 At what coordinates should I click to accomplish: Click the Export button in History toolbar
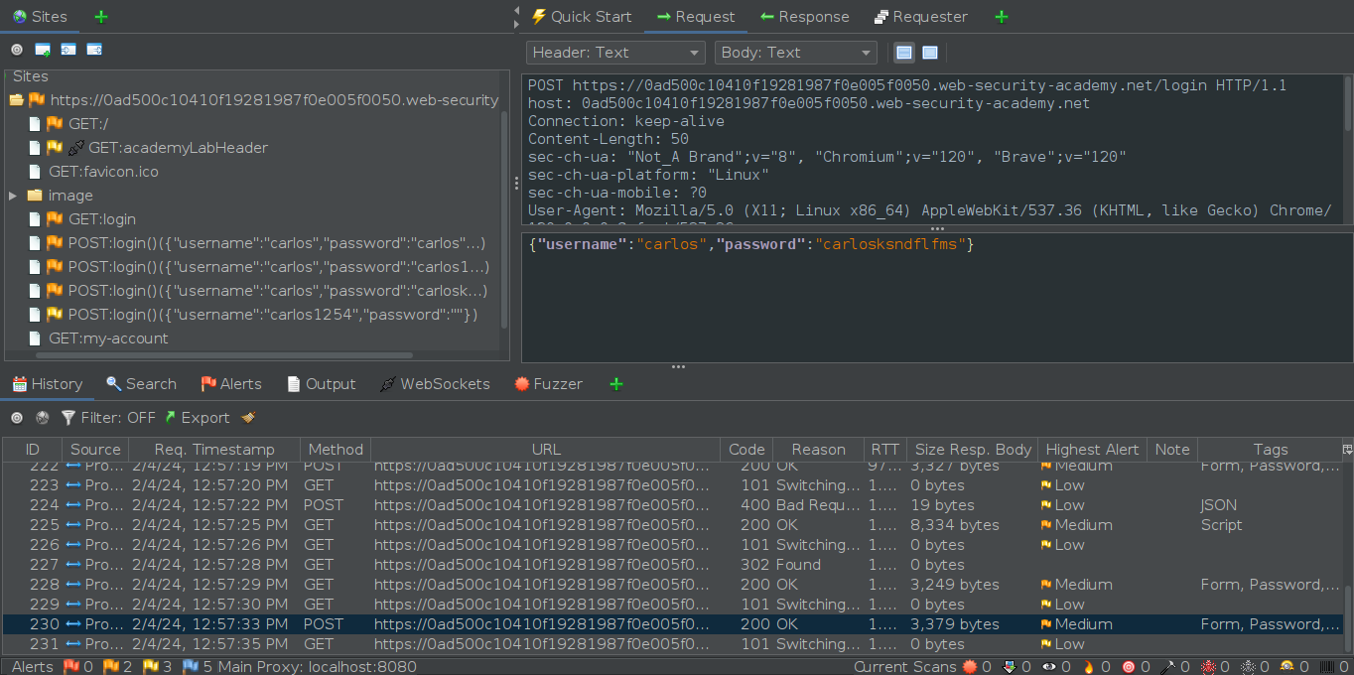197,418
